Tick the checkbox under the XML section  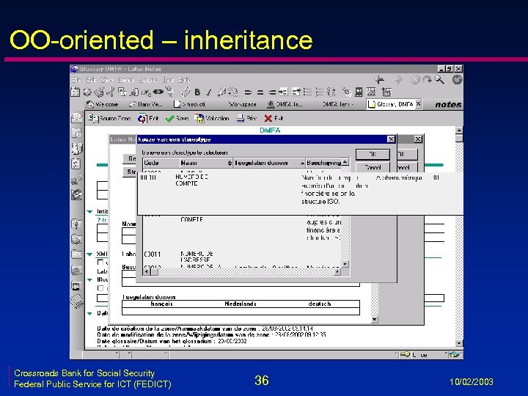[x=100, y=262]
